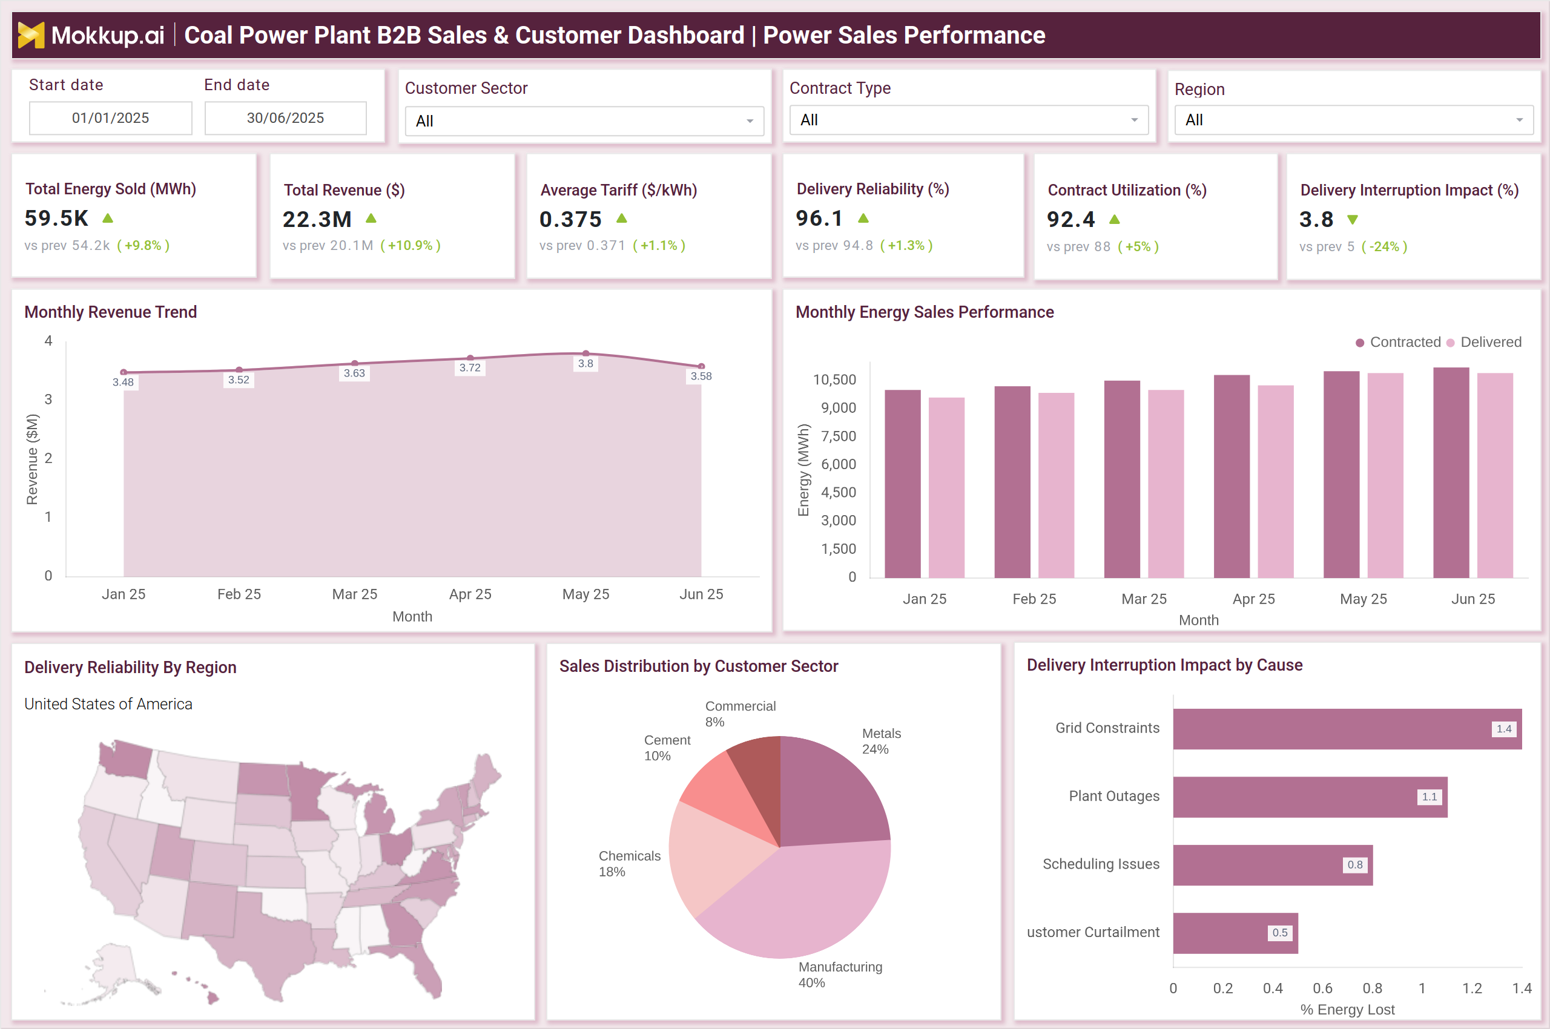Click the Start date field 01/01/2025

click(110, 118)
